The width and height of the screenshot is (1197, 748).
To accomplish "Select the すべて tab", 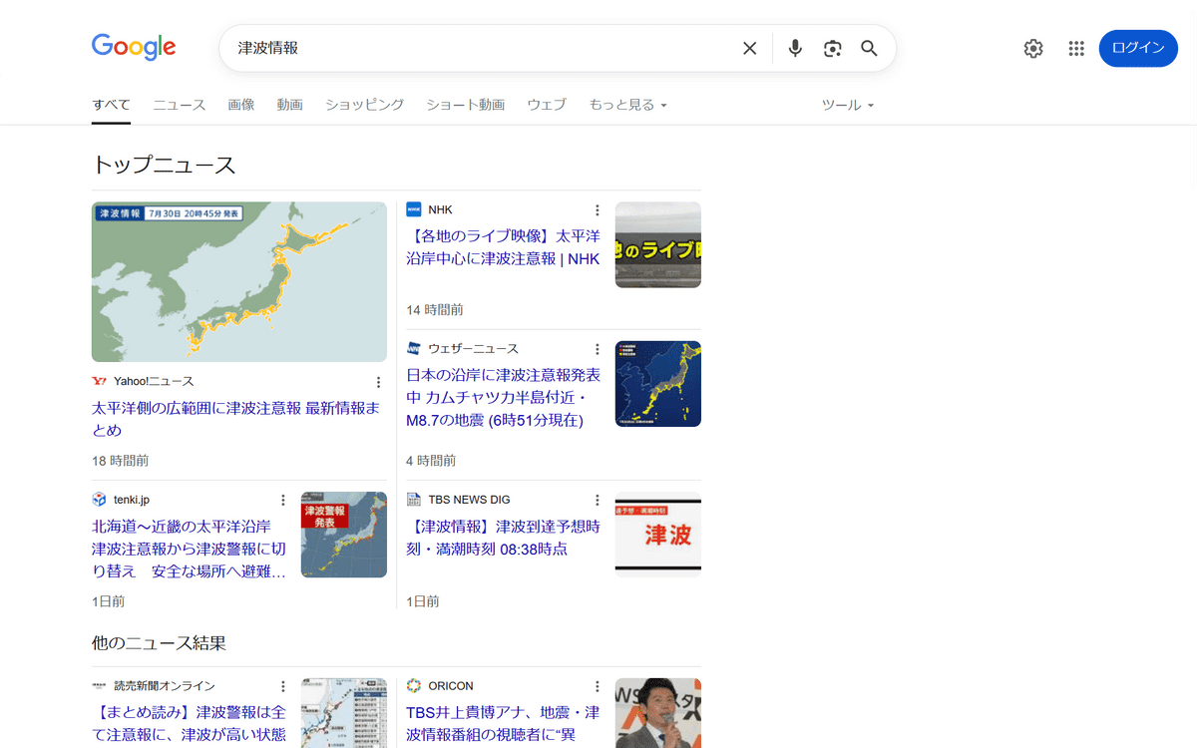I will 111,105.
